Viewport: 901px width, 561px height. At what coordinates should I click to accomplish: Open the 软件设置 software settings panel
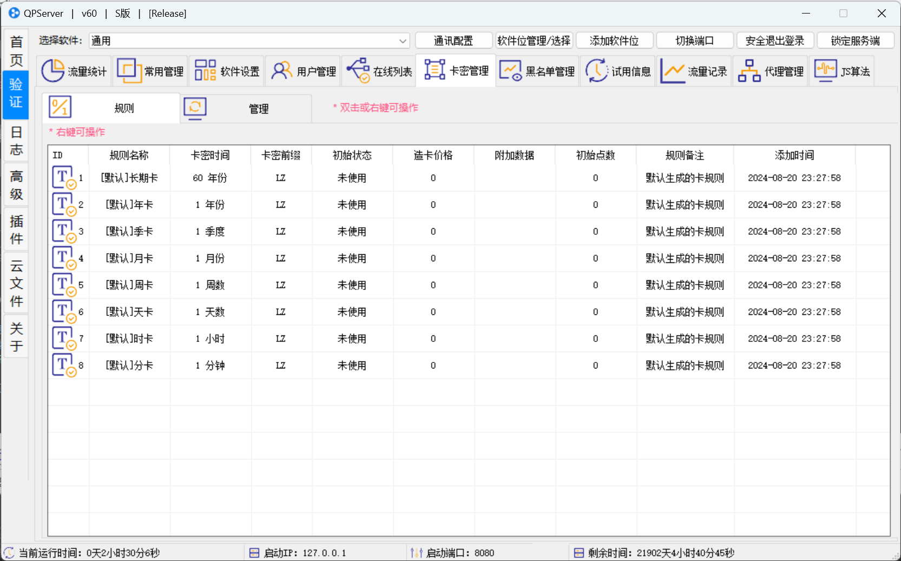226,70
